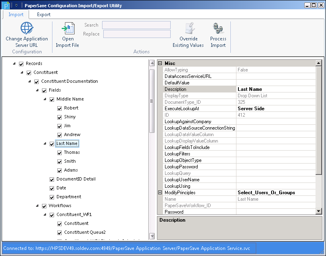This screenshot has width=326, height=256.
Task: Toggle the Smith checkbox
Action: 59,162
